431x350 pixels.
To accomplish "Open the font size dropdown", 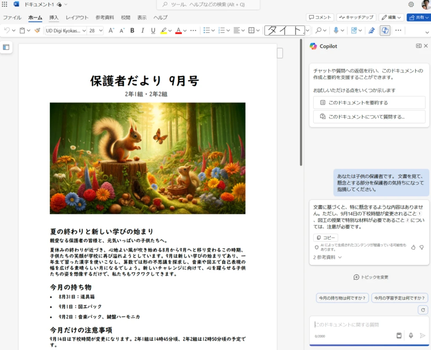I will 100,30.
